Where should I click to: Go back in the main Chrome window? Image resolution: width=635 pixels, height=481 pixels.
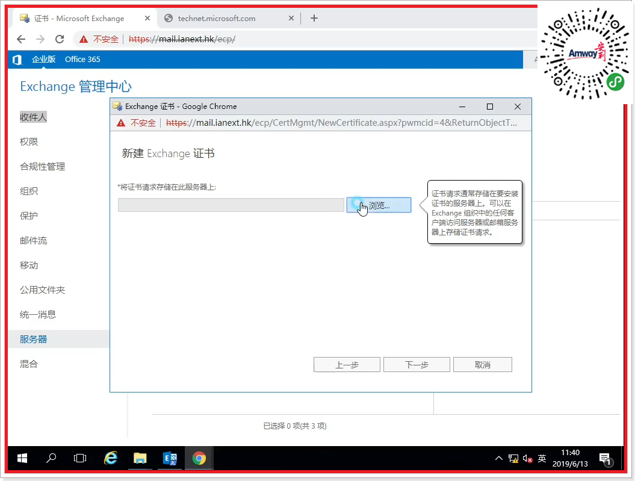21,39
